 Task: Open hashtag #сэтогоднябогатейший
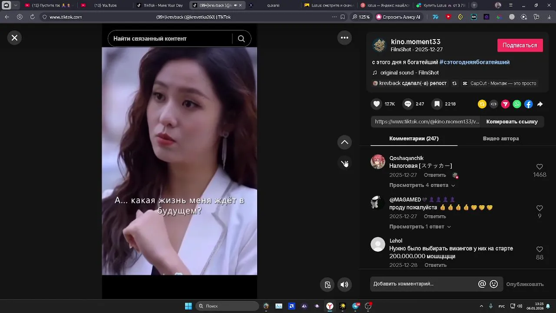click(474, 62)
